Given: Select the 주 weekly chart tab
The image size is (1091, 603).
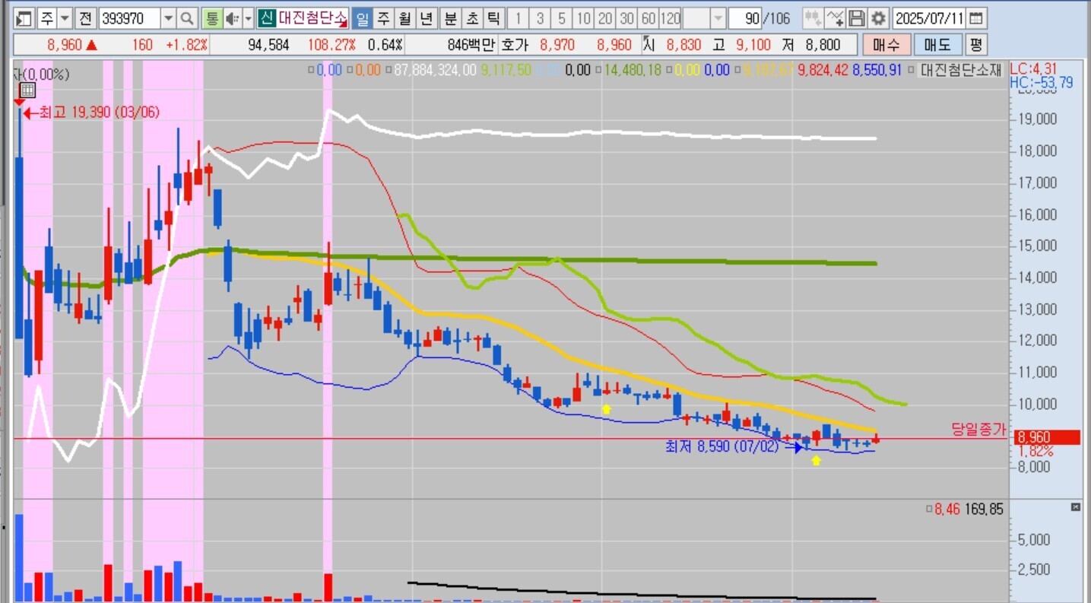Looking at the screenshot, I should (383, 18).
